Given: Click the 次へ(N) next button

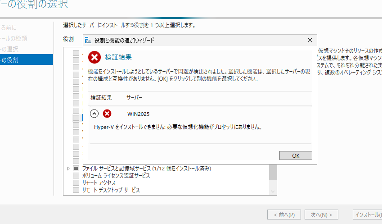Looking at the screenshot, I should [x=321, y=215].
